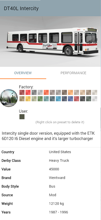101x220 pixels.
Task: Pick the sky blue factory swatch
Action: point(58,99)
